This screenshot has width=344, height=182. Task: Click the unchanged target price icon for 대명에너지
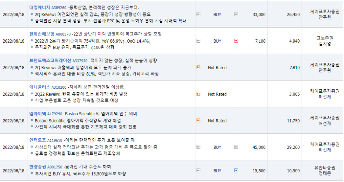pos(236,15)
